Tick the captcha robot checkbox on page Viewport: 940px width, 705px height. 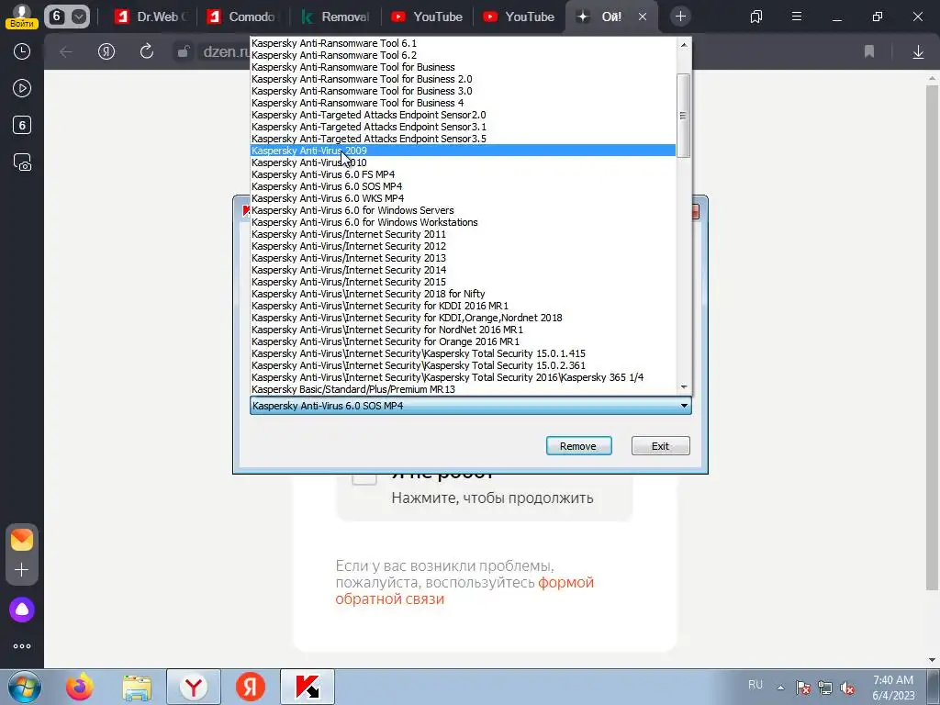[364, 478]
